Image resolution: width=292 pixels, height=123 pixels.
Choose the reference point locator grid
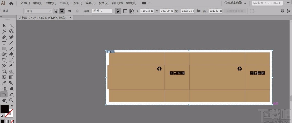132,11
